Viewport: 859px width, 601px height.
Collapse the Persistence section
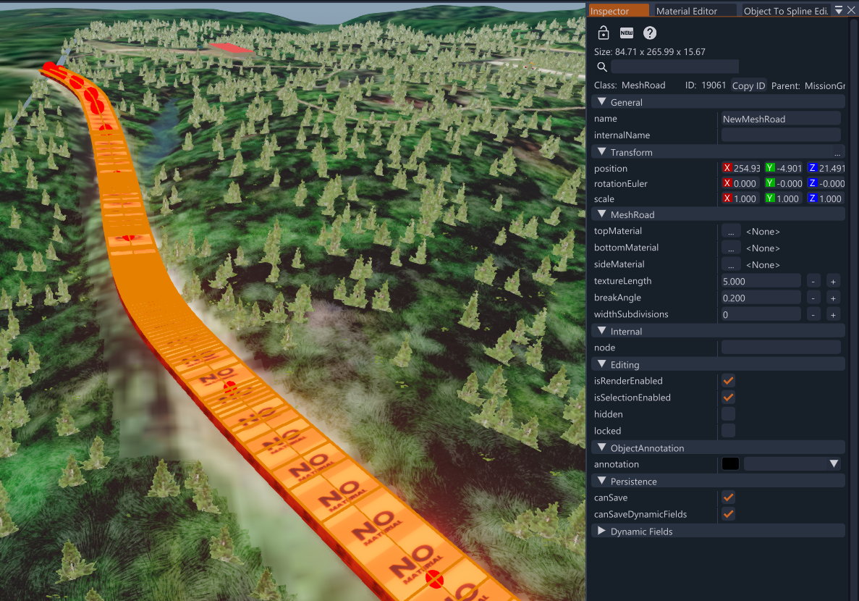coord(602,482)
